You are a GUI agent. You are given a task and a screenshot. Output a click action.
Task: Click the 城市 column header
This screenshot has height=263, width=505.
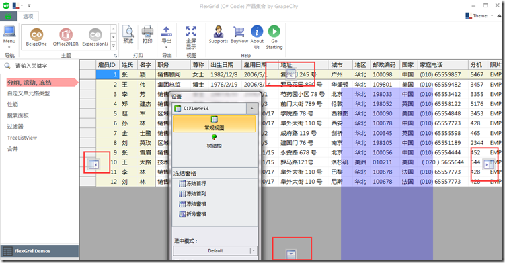click(x=341, y=65)
